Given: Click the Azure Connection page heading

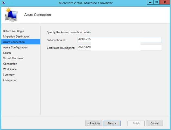Looking at the screenshot, I should point(38,15).
